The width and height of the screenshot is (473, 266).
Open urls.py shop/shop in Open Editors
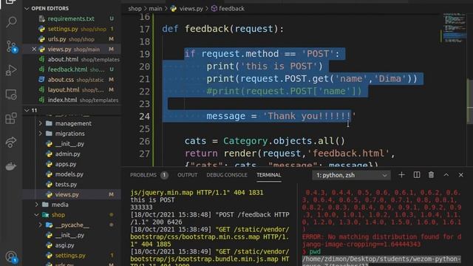point(71,39)
